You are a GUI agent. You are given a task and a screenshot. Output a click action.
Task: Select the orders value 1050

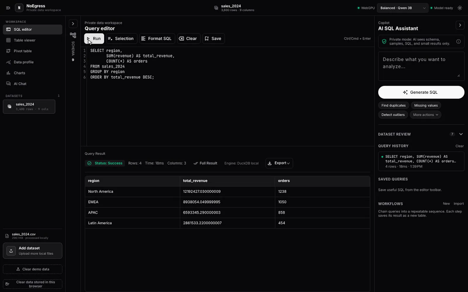322,202
